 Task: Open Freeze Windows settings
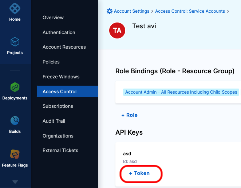[61, 77]
